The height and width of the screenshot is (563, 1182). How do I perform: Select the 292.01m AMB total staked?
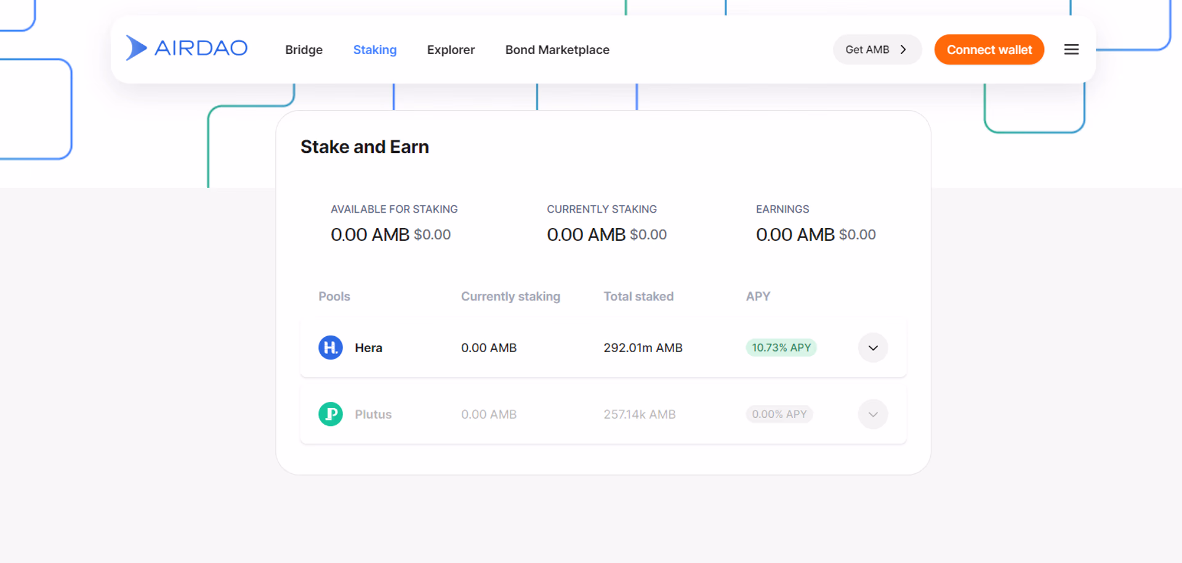[643, 348]
